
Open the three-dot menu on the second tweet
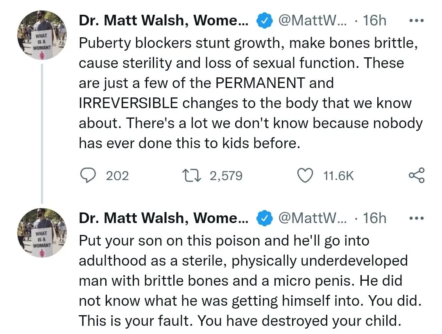(x=417, y=218)
